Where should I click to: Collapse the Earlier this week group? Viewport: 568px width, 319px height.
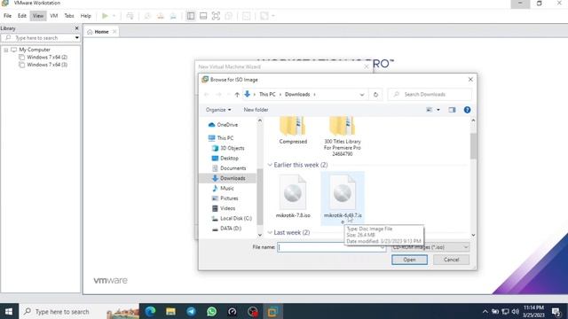pos(270,165)
